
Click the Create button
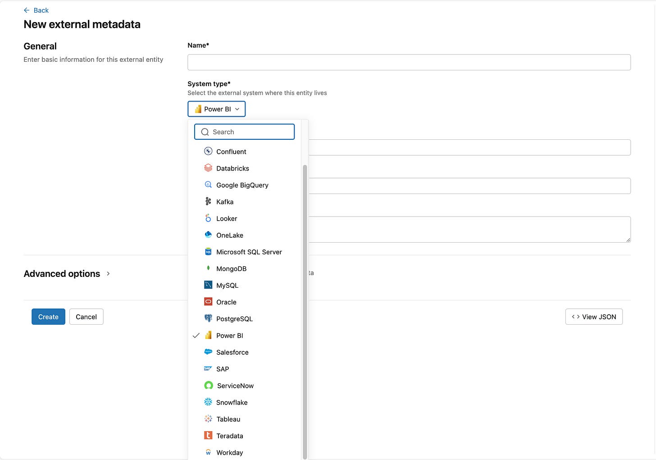[x=48, y=317]
